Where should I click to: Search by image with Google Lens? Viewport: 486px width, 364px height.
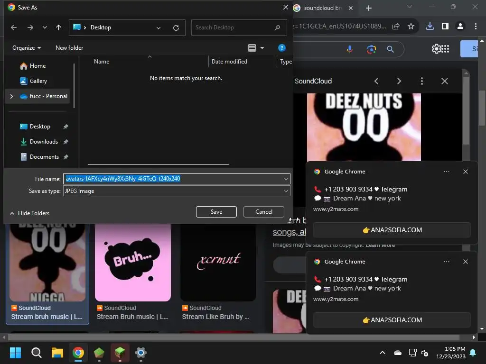click(371, 49)
